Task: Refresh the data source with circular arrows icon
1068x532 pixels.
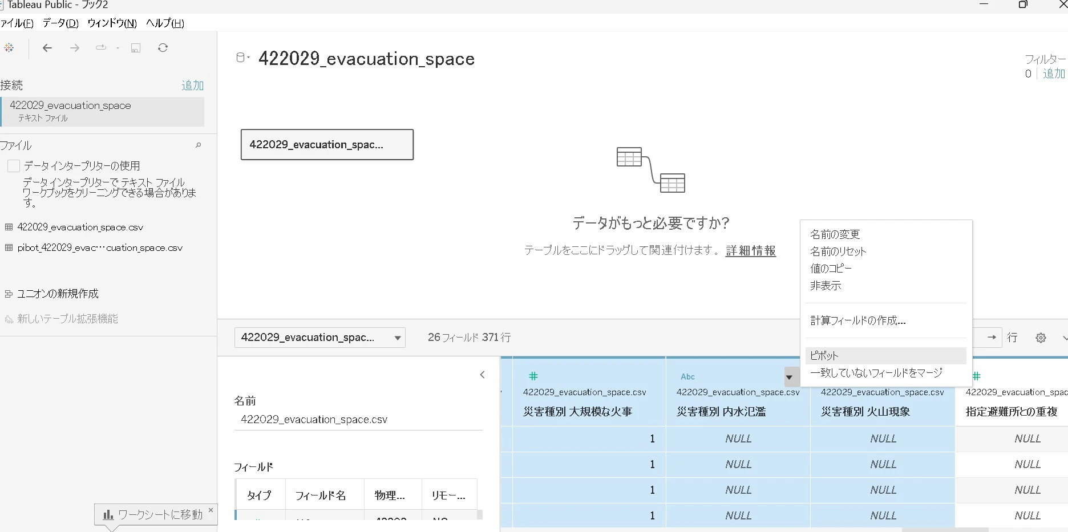Action: pos(163,48)
